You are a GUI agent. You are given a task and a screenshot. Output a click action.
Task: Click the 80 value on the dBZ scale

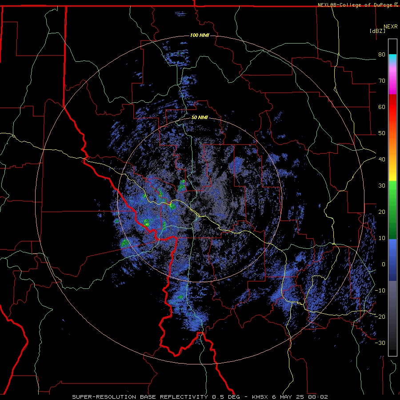[x=382, y=54]
